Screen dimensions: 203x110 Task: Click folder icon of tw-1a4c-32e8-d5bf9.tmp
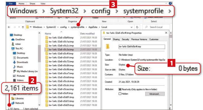47,38
